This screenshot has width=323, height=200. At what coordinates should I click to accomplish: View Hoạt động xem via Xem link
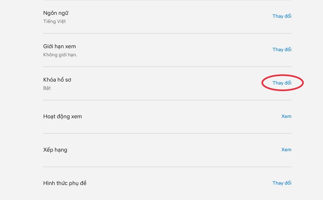click(286, 116)
